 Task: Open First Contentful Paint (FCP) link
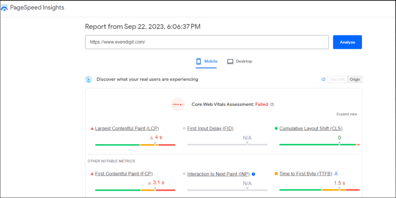pos(124,174)
